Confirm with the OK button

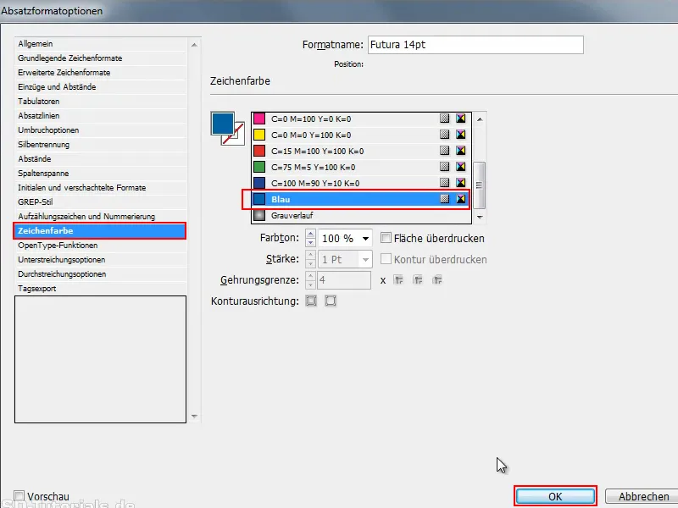pyautogui.click(x=555, y=496)
